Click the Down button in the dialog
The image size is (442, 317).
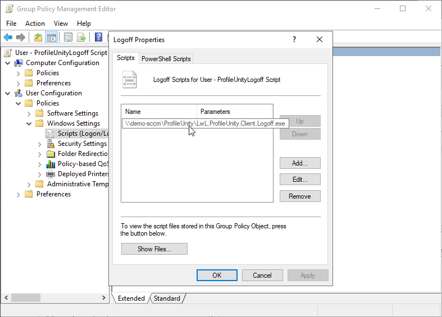(300, 134)
